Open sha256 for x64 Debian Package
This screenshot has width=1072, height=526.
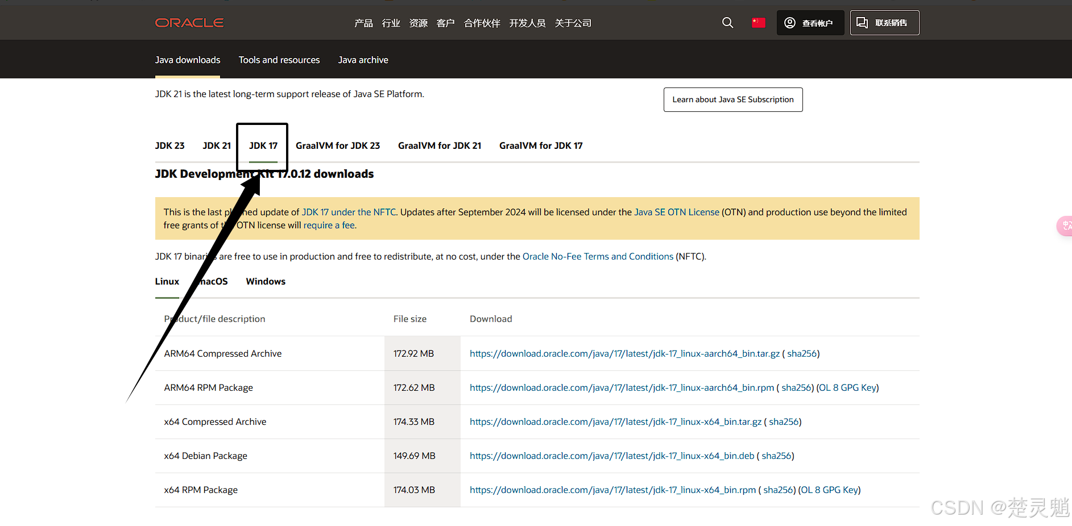pos(776,456)
